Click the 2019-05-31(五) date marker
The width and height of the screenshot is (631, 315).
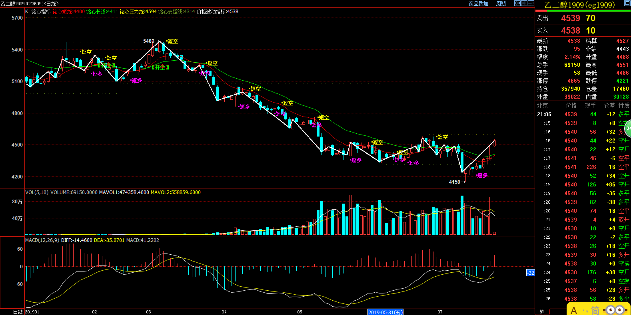(x=385, y=312)
